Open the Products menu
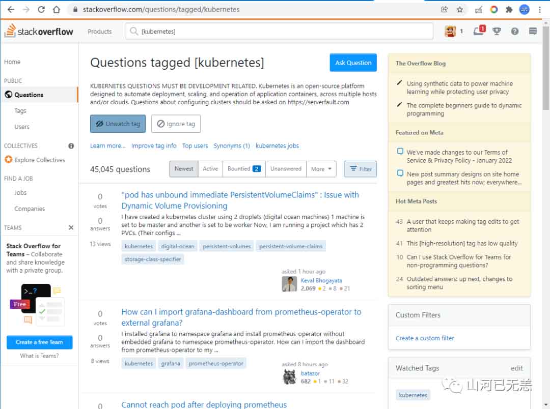Screen dimensions: 550x409 [x=100, y=32]
